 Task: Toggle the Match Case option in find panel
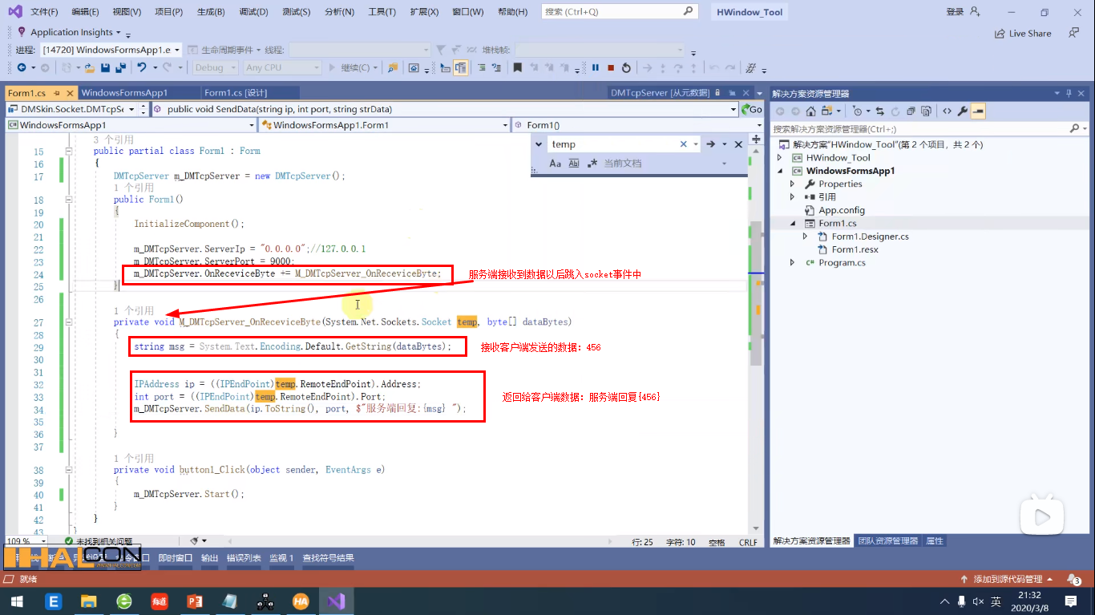(556, 164)
